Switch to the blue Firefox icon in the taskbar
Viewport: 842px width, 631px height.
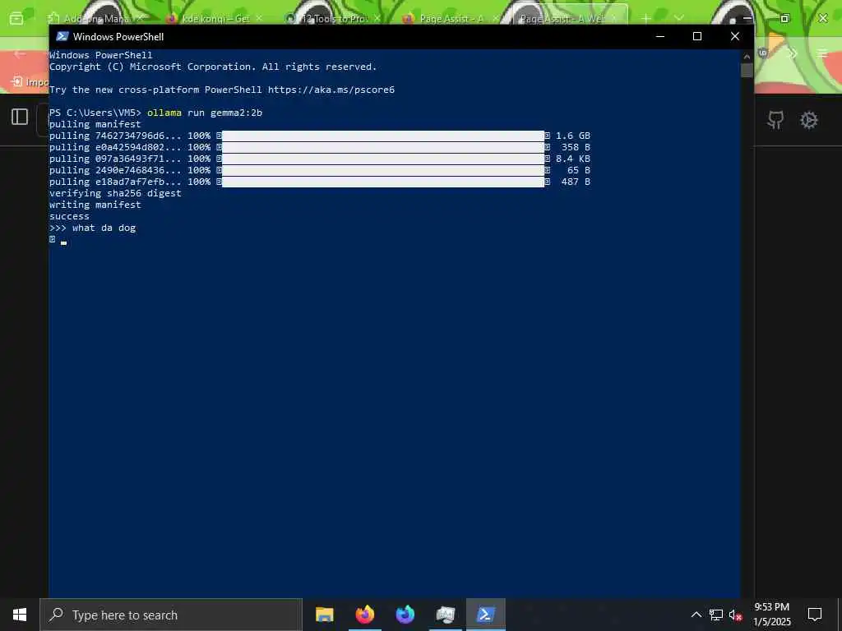click(405, 615)
